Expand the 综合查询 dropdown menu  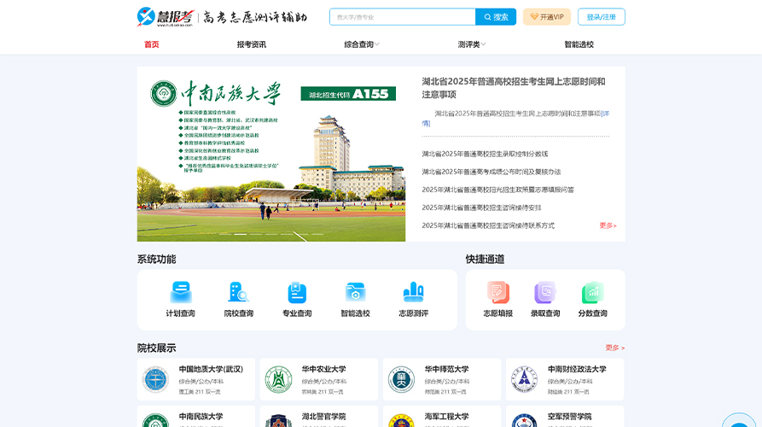pos(362,44)
